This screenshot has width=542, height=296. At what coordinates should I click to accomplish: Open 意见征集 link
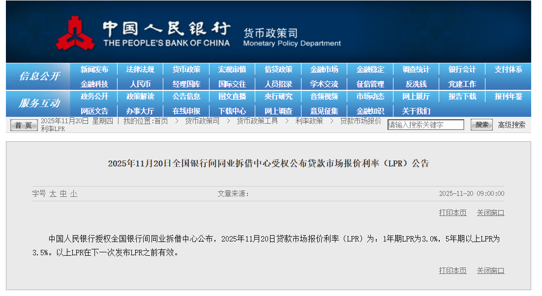tap(324, 111)
